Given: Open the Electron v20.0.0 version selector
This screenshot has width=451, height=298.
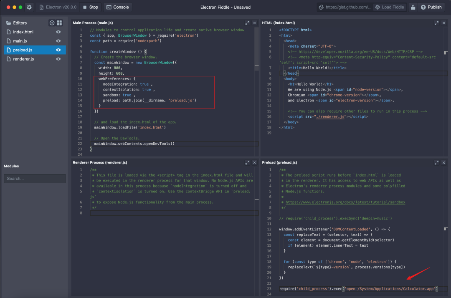Looking at the screenshot, I should pyautogui.click(x=58, y=7).
